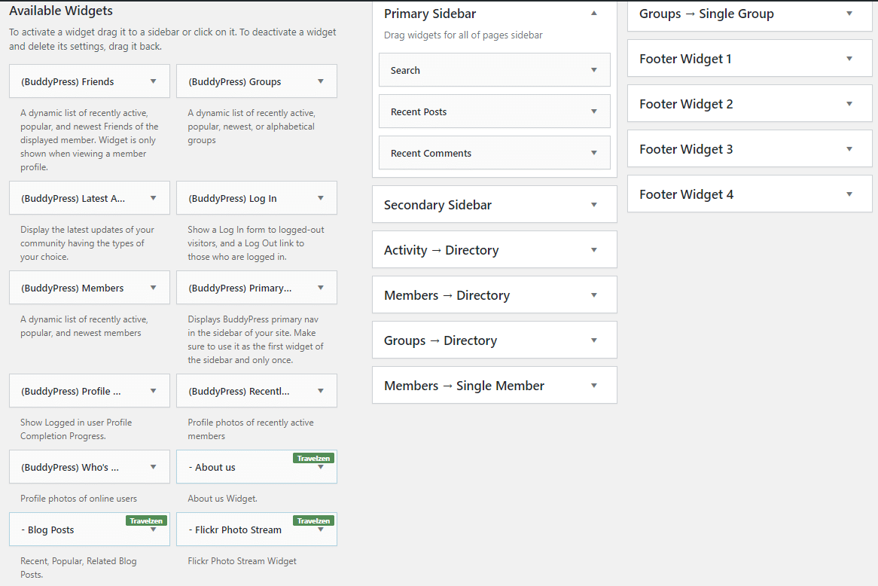
Task: Expand the Flickr Photo Stream widget arrow
Action: [x=320, y=530]
